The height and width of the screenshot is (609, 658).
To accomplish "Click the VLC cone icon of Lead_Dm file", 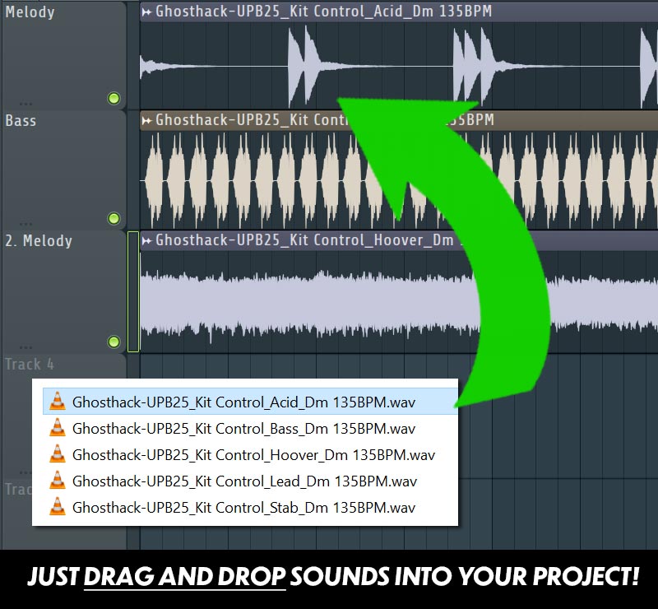I will click(x=58, y=480).
